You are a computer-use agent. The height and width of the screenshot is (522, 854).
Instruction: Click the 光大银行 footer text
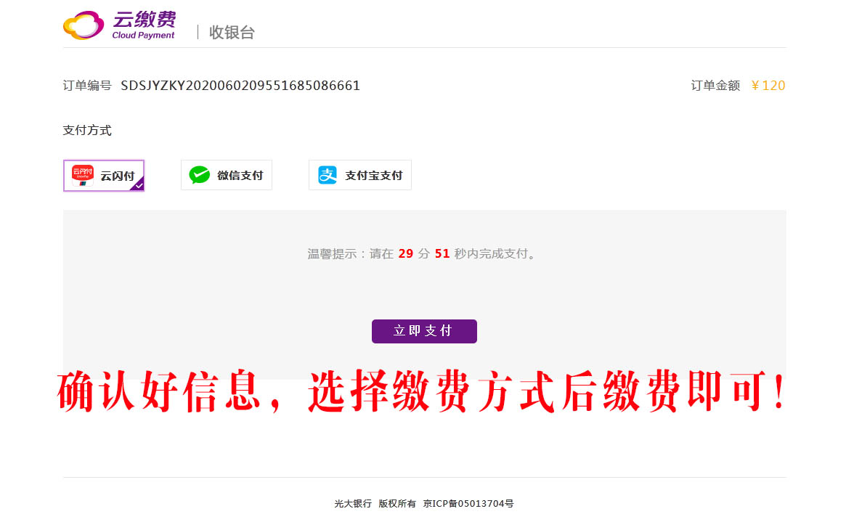(353, 504)
